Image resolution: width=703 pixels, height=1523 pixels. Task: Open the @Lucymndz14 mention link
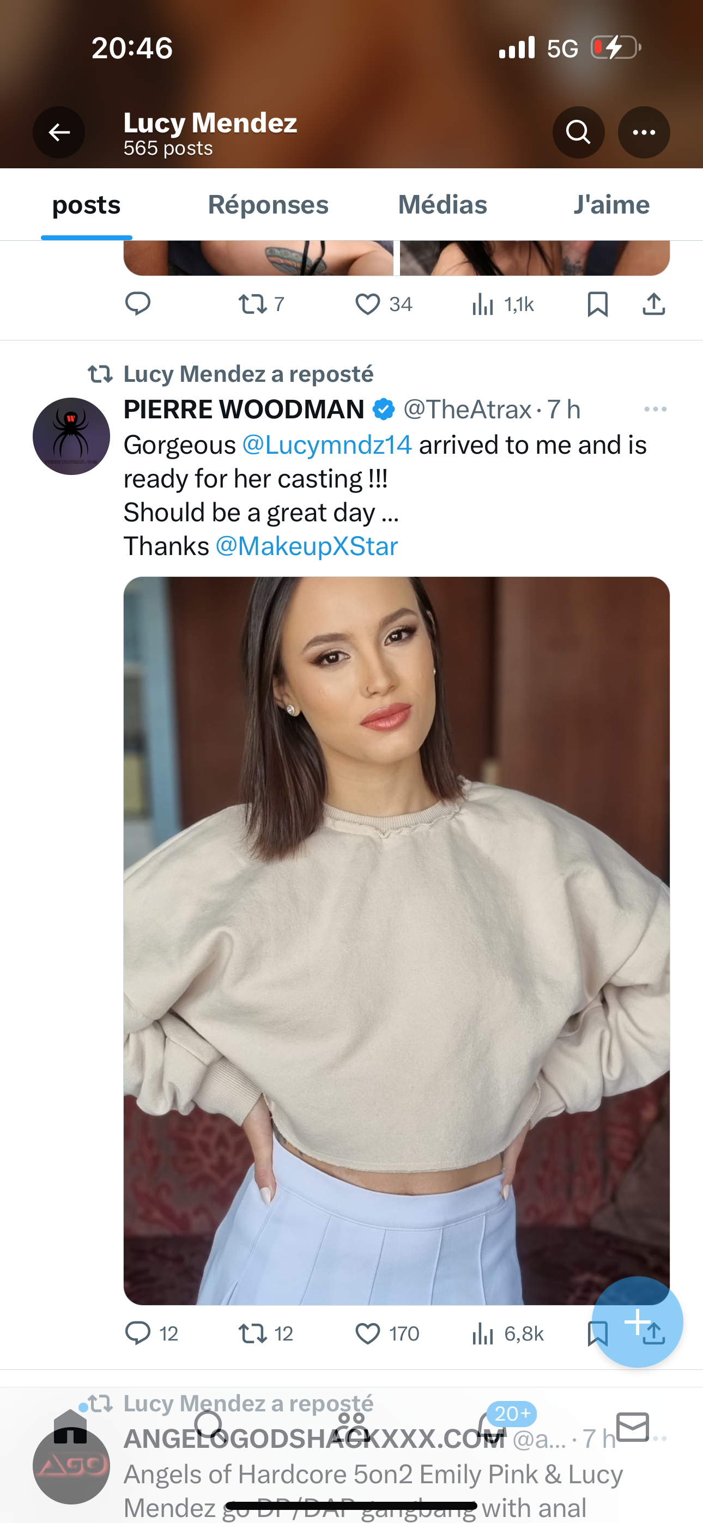point(326,444)
